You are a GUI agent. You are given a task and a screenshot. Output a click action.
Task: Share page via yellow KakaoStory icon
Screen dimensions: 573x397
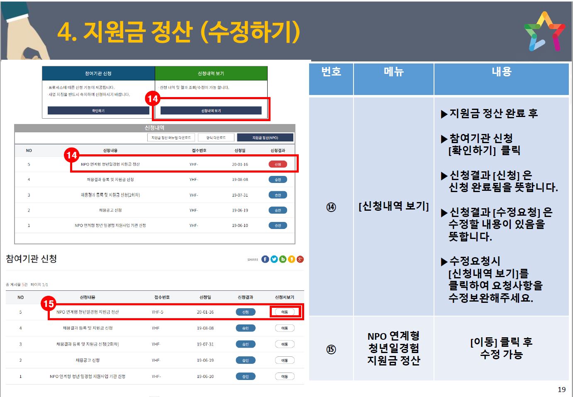291,259
